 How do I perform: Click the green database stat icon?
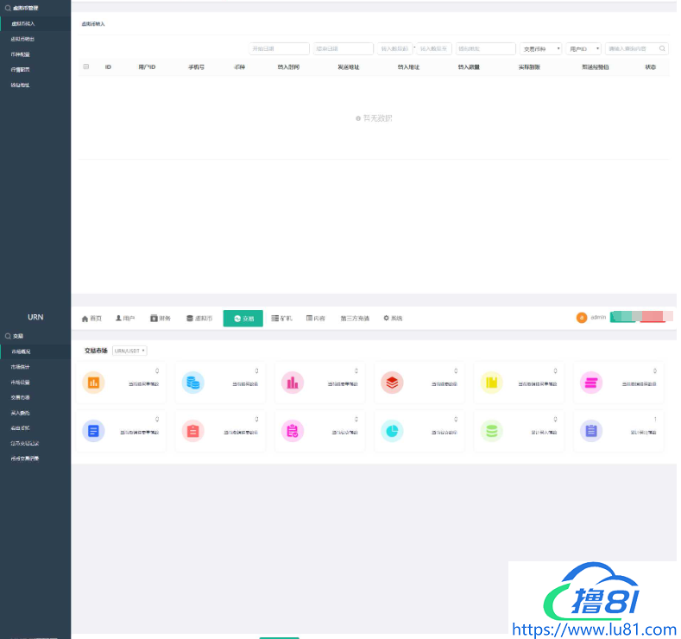tap(491, 430)
